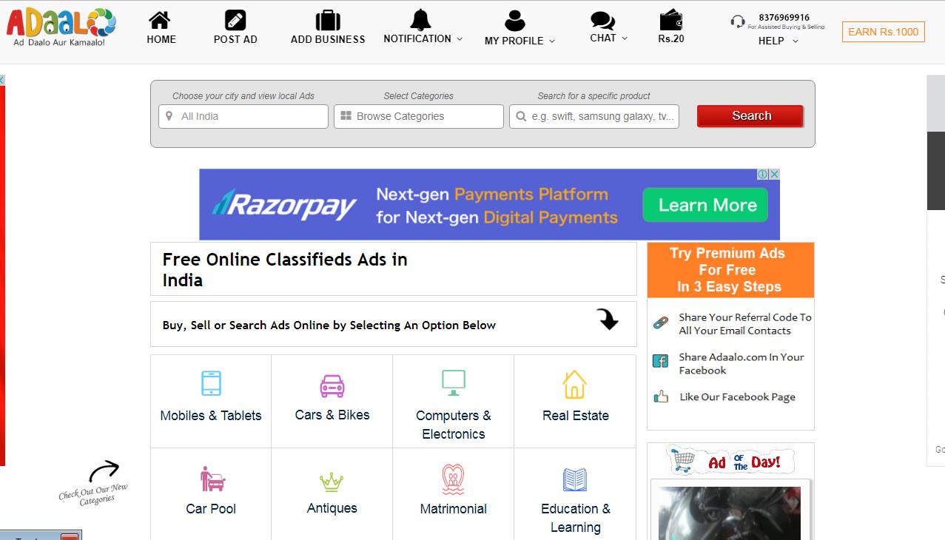945x540 pixels.
Task: Click 'Try Premium Ads For Free' orange banner
Action: tap(730, 270)
